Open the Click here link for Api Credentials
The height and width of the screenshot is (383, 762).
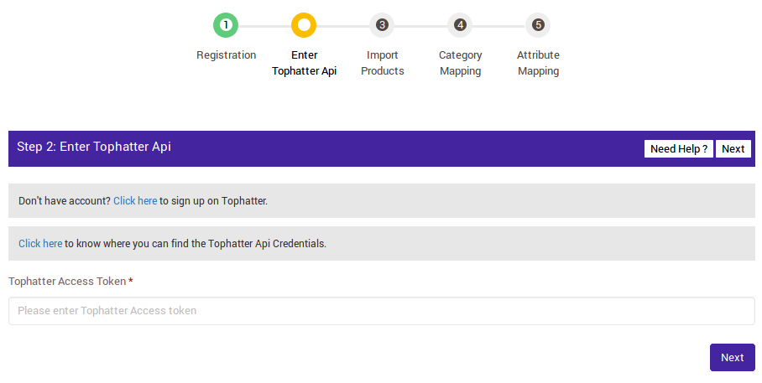click(40, 244)
